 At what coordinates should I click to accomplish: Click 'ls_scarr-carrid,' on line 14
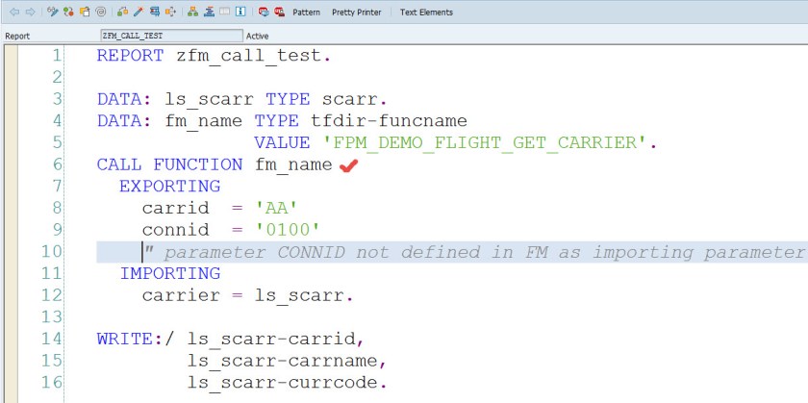(276, 339)
